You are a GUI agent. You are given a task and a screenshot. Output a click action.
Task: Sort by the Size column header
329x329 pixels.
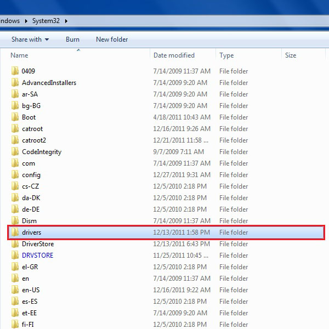tap(291, 55)
